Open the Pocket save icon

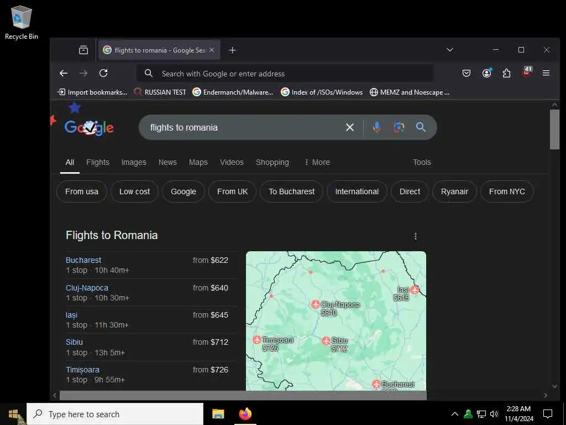467,74
